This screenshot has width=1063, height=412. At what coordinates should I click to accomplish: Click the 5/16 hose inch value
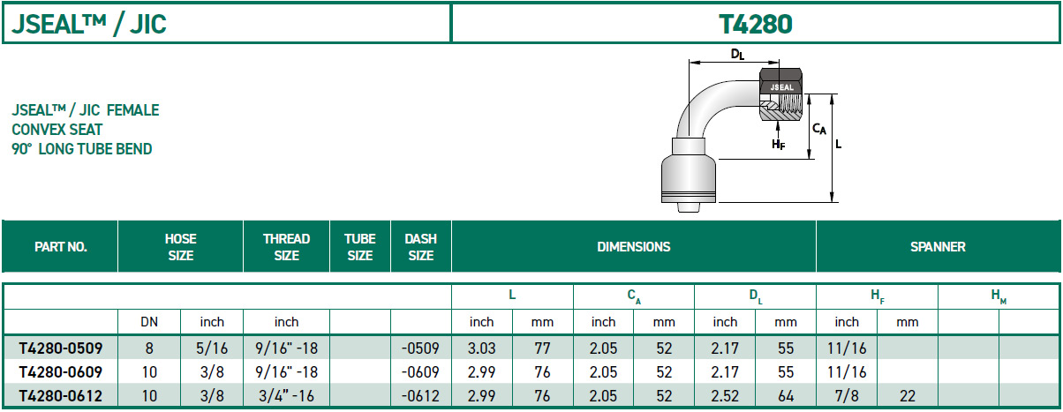212,348
